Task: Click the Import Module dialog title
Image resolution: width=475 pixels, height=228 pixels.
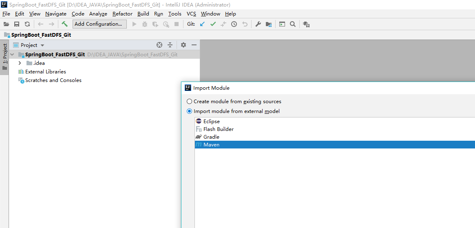Action: pyautogui.click(x=212, y=88)
